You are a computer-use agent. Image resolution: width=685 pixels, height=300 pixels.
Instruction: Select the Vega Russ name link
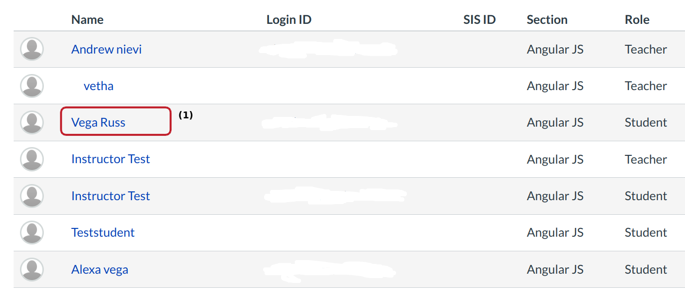click(x=98, y=123)
